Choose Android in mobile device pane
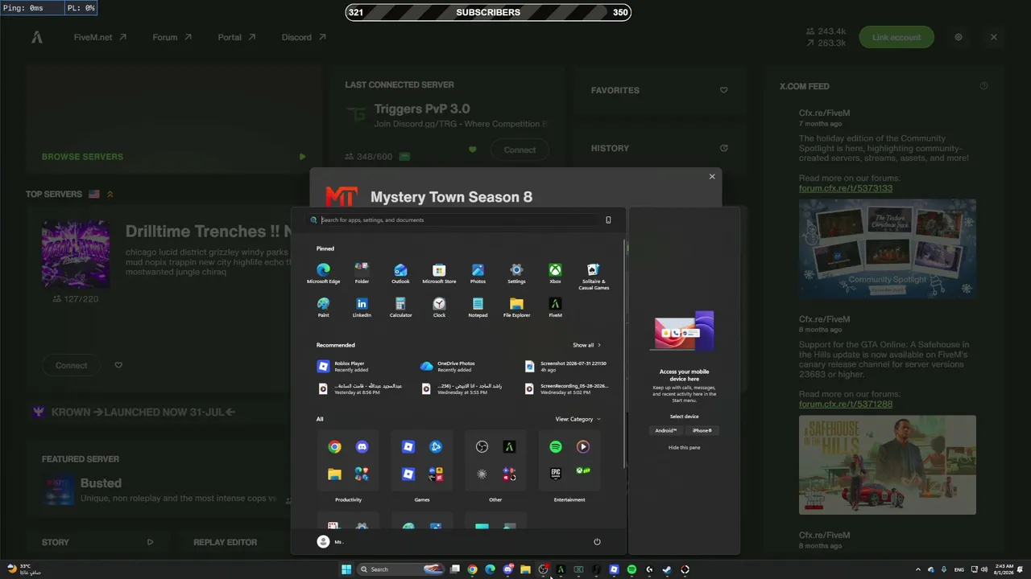Viewport: 1031px width, 579px height. pos(666,430)
